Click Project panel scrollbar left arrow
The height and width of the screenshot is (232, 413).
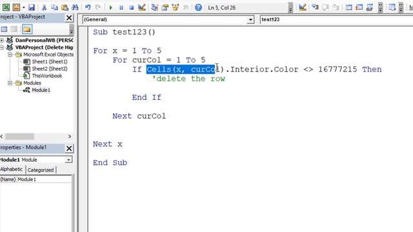coord(1,137)
